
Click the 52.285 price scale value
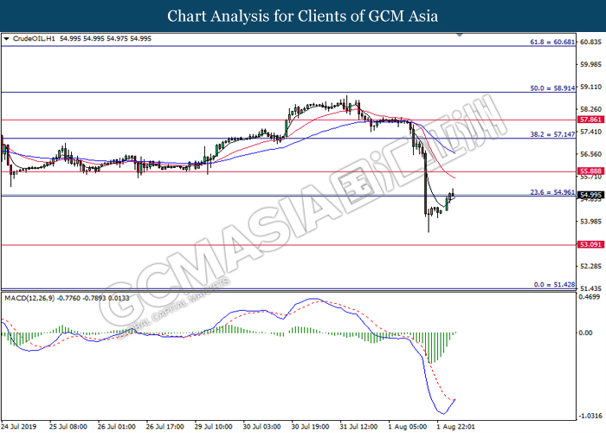(x=591, y=266)
